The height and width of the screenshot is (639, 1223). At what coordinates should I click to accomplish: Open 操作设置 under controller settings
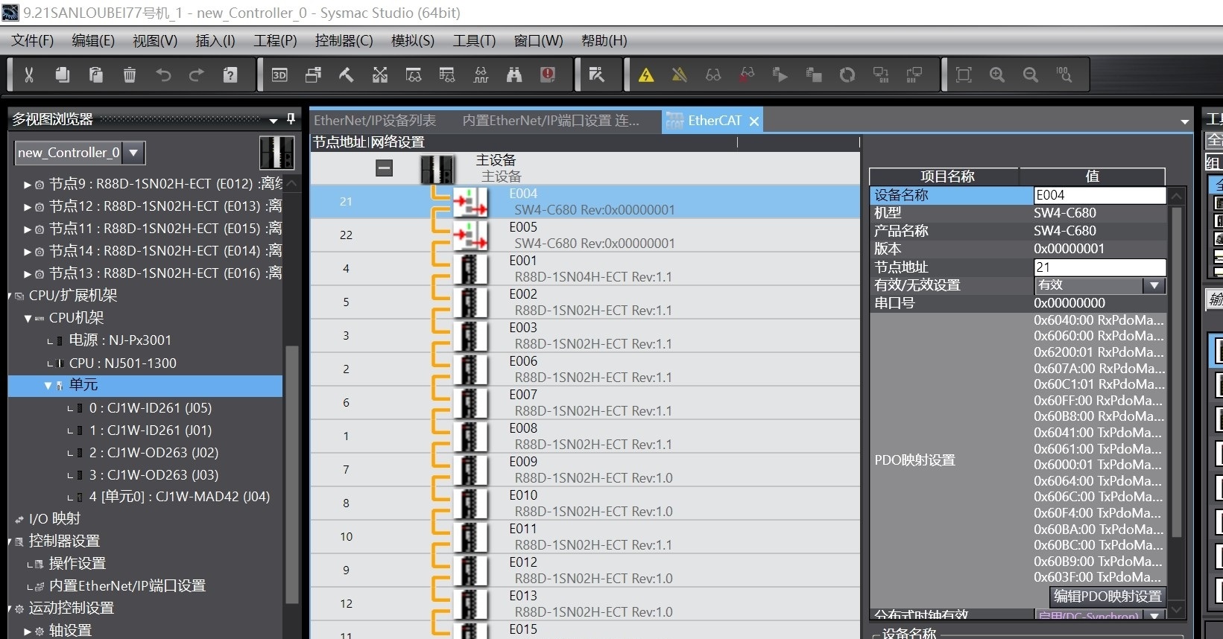78,564
